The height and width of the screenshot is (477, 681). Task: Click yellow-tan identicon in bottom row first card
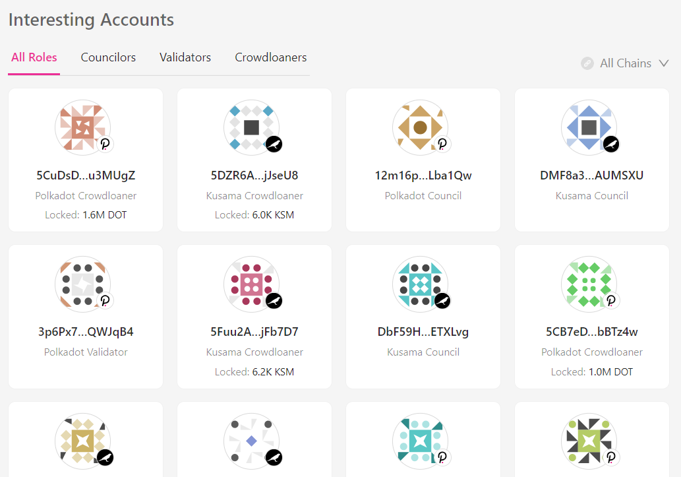coord(82,441)
